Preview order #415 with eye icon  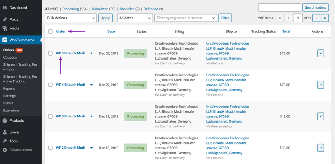(92, 53)
